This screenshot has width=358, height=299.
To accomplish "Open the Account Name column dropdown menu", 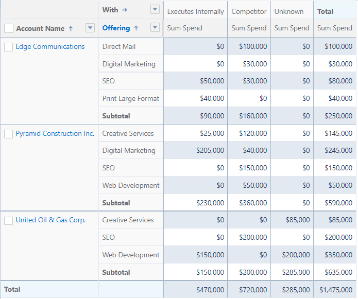I will point(90,28).
